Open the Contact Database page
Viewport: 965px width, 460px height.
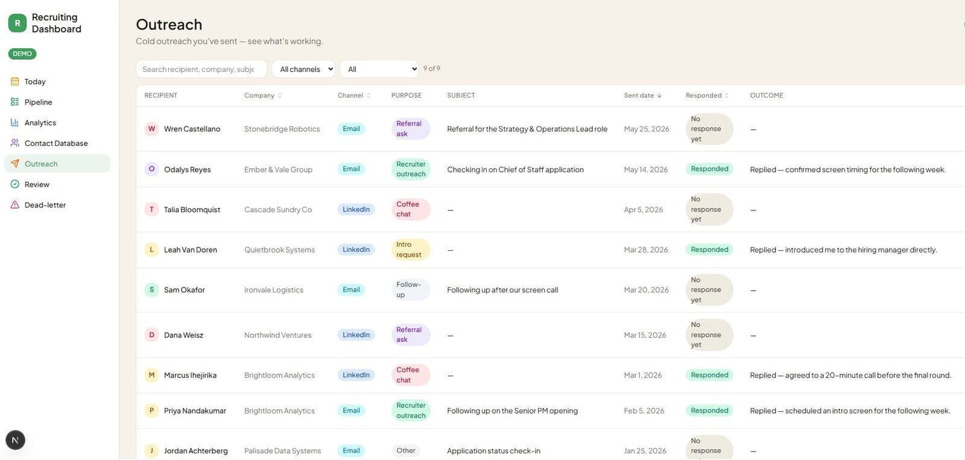[x=57, y=143]
